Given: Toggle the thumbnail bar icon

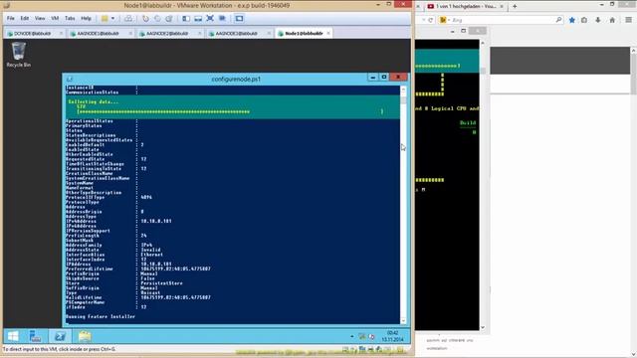Looking at the screenshot, I should 198,18.
